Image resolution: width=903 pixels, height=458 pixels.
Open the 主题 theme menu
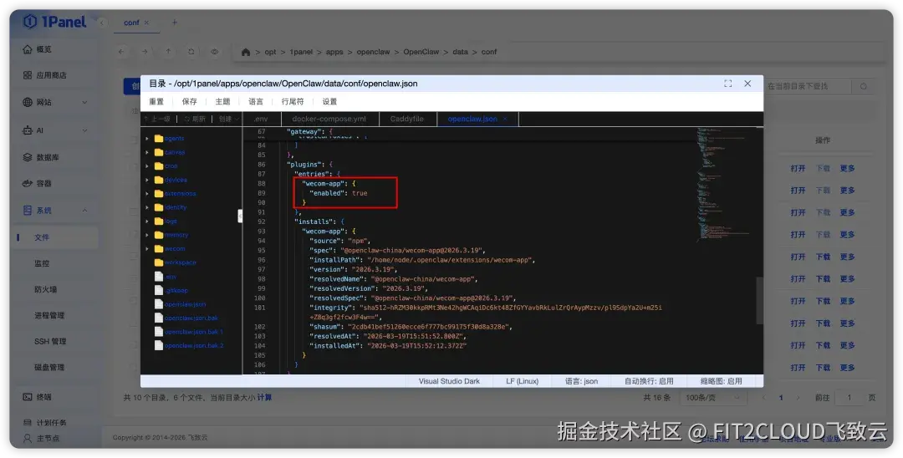pyautogui.click(x=223, y=101)
